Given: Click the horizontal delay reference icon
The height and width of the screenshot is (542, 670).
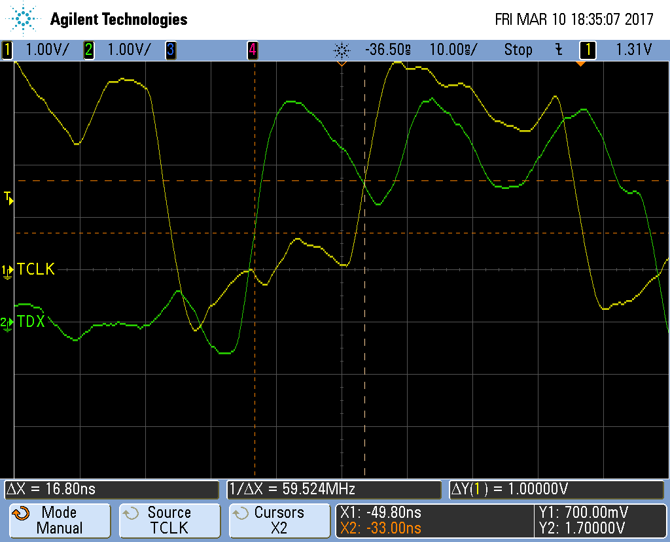Looking at the screenshot, I should pyautogui.click(x=340, y=50).
